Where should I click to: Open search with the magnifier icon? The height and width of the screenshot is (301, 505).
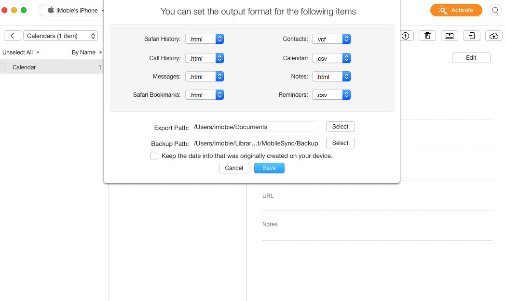[495, 10]
